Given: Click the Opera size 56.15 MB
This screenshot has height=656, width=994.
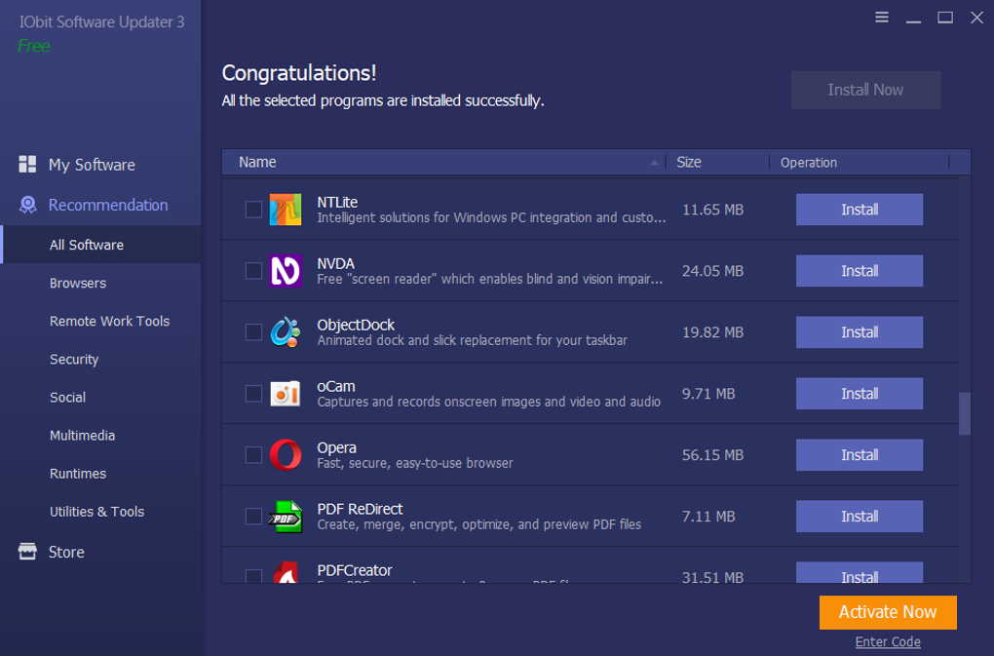Looking at the screenshot, I should [712, 455].
